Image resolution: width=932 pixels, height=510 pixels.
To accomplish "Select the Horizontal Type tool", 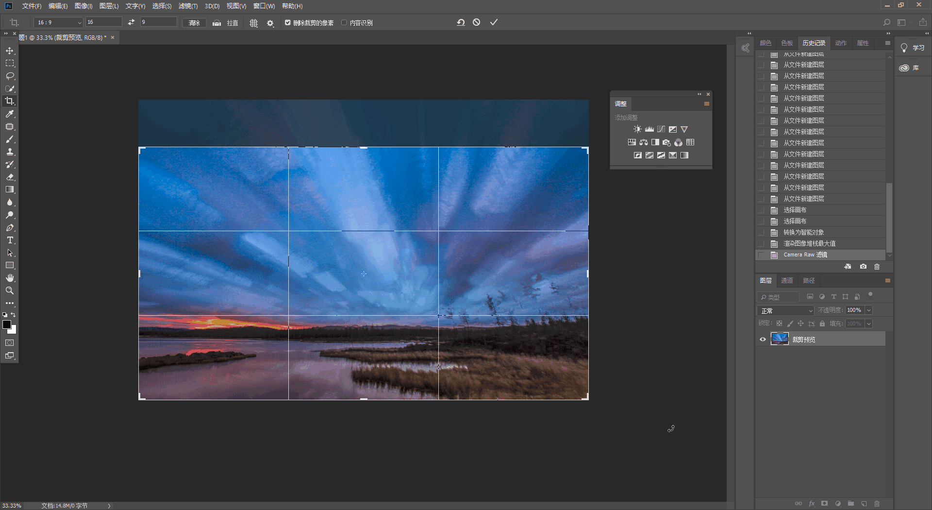I will (10, 240).
